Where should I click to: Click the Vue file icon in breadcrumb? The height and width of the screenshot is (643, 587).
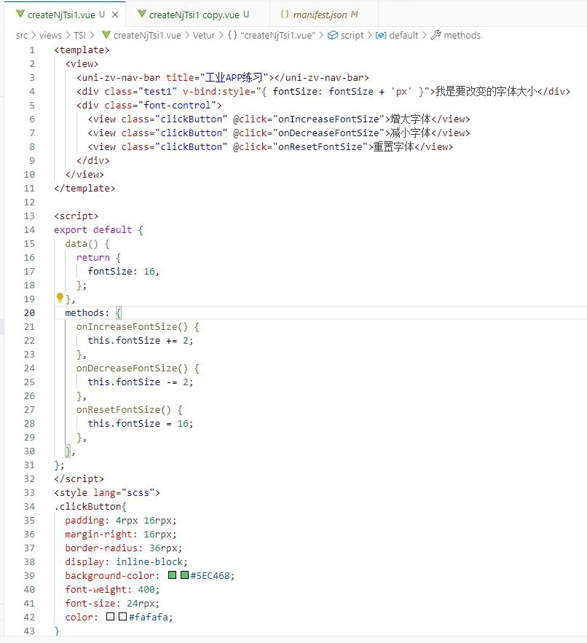click(106, 35)
